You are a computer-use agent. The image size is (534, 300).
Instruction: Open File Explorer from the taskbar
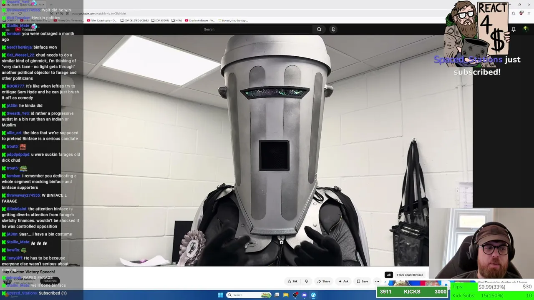[x=286, y=295]
